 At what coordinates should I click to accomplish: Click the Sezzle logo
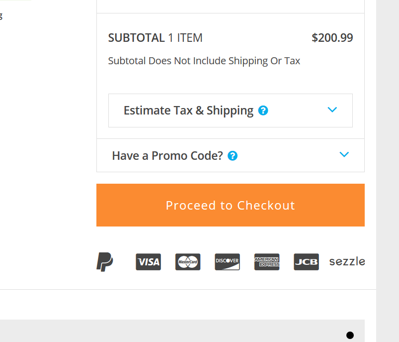click(347, 262)
